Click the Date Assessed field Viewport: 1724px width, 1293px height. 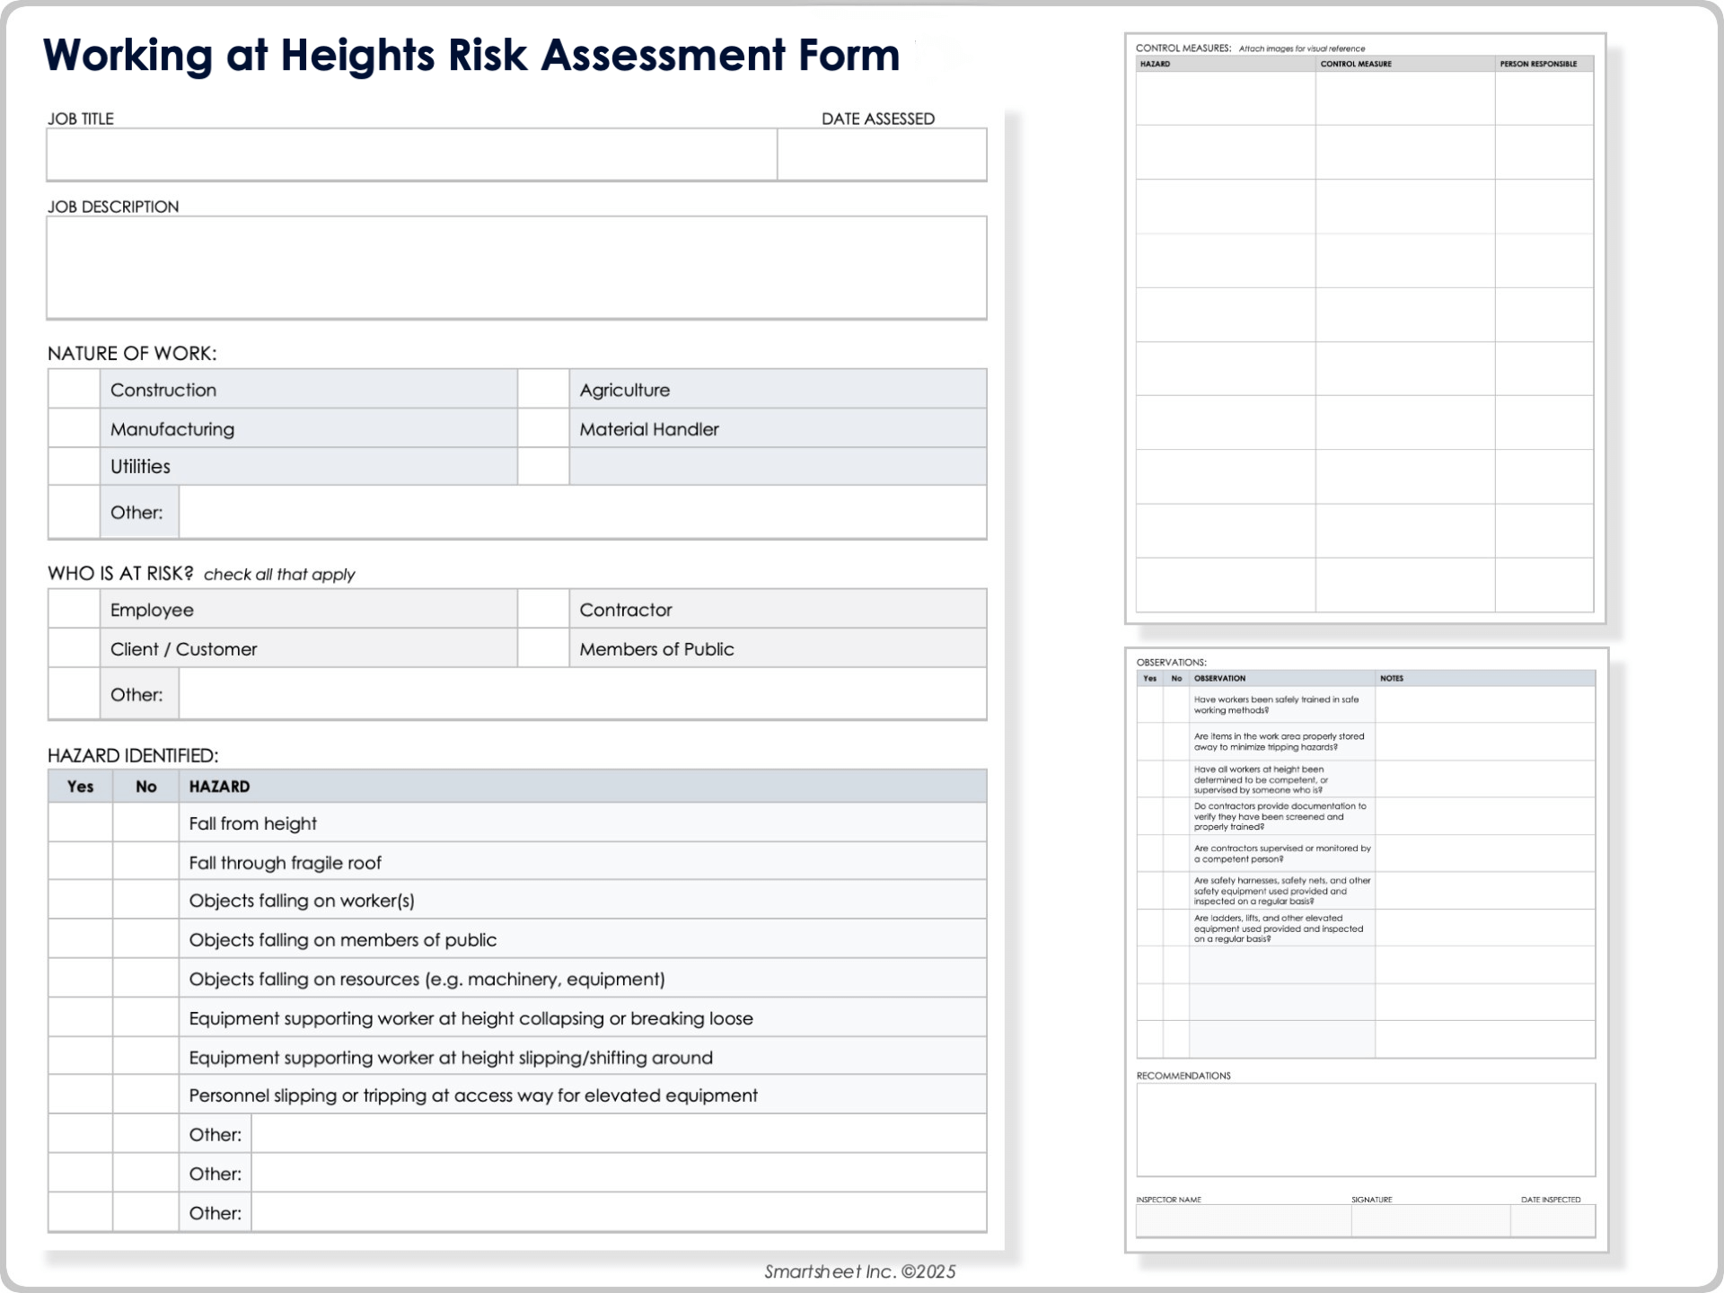pyautogui.click(x=883, y=154)
